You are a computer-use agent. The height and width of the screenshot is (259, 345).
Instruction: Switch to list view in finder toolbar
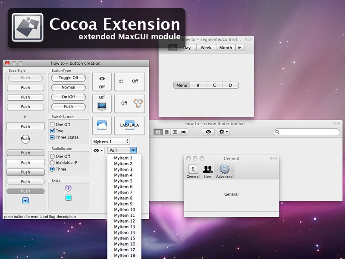tap(166, 132)
